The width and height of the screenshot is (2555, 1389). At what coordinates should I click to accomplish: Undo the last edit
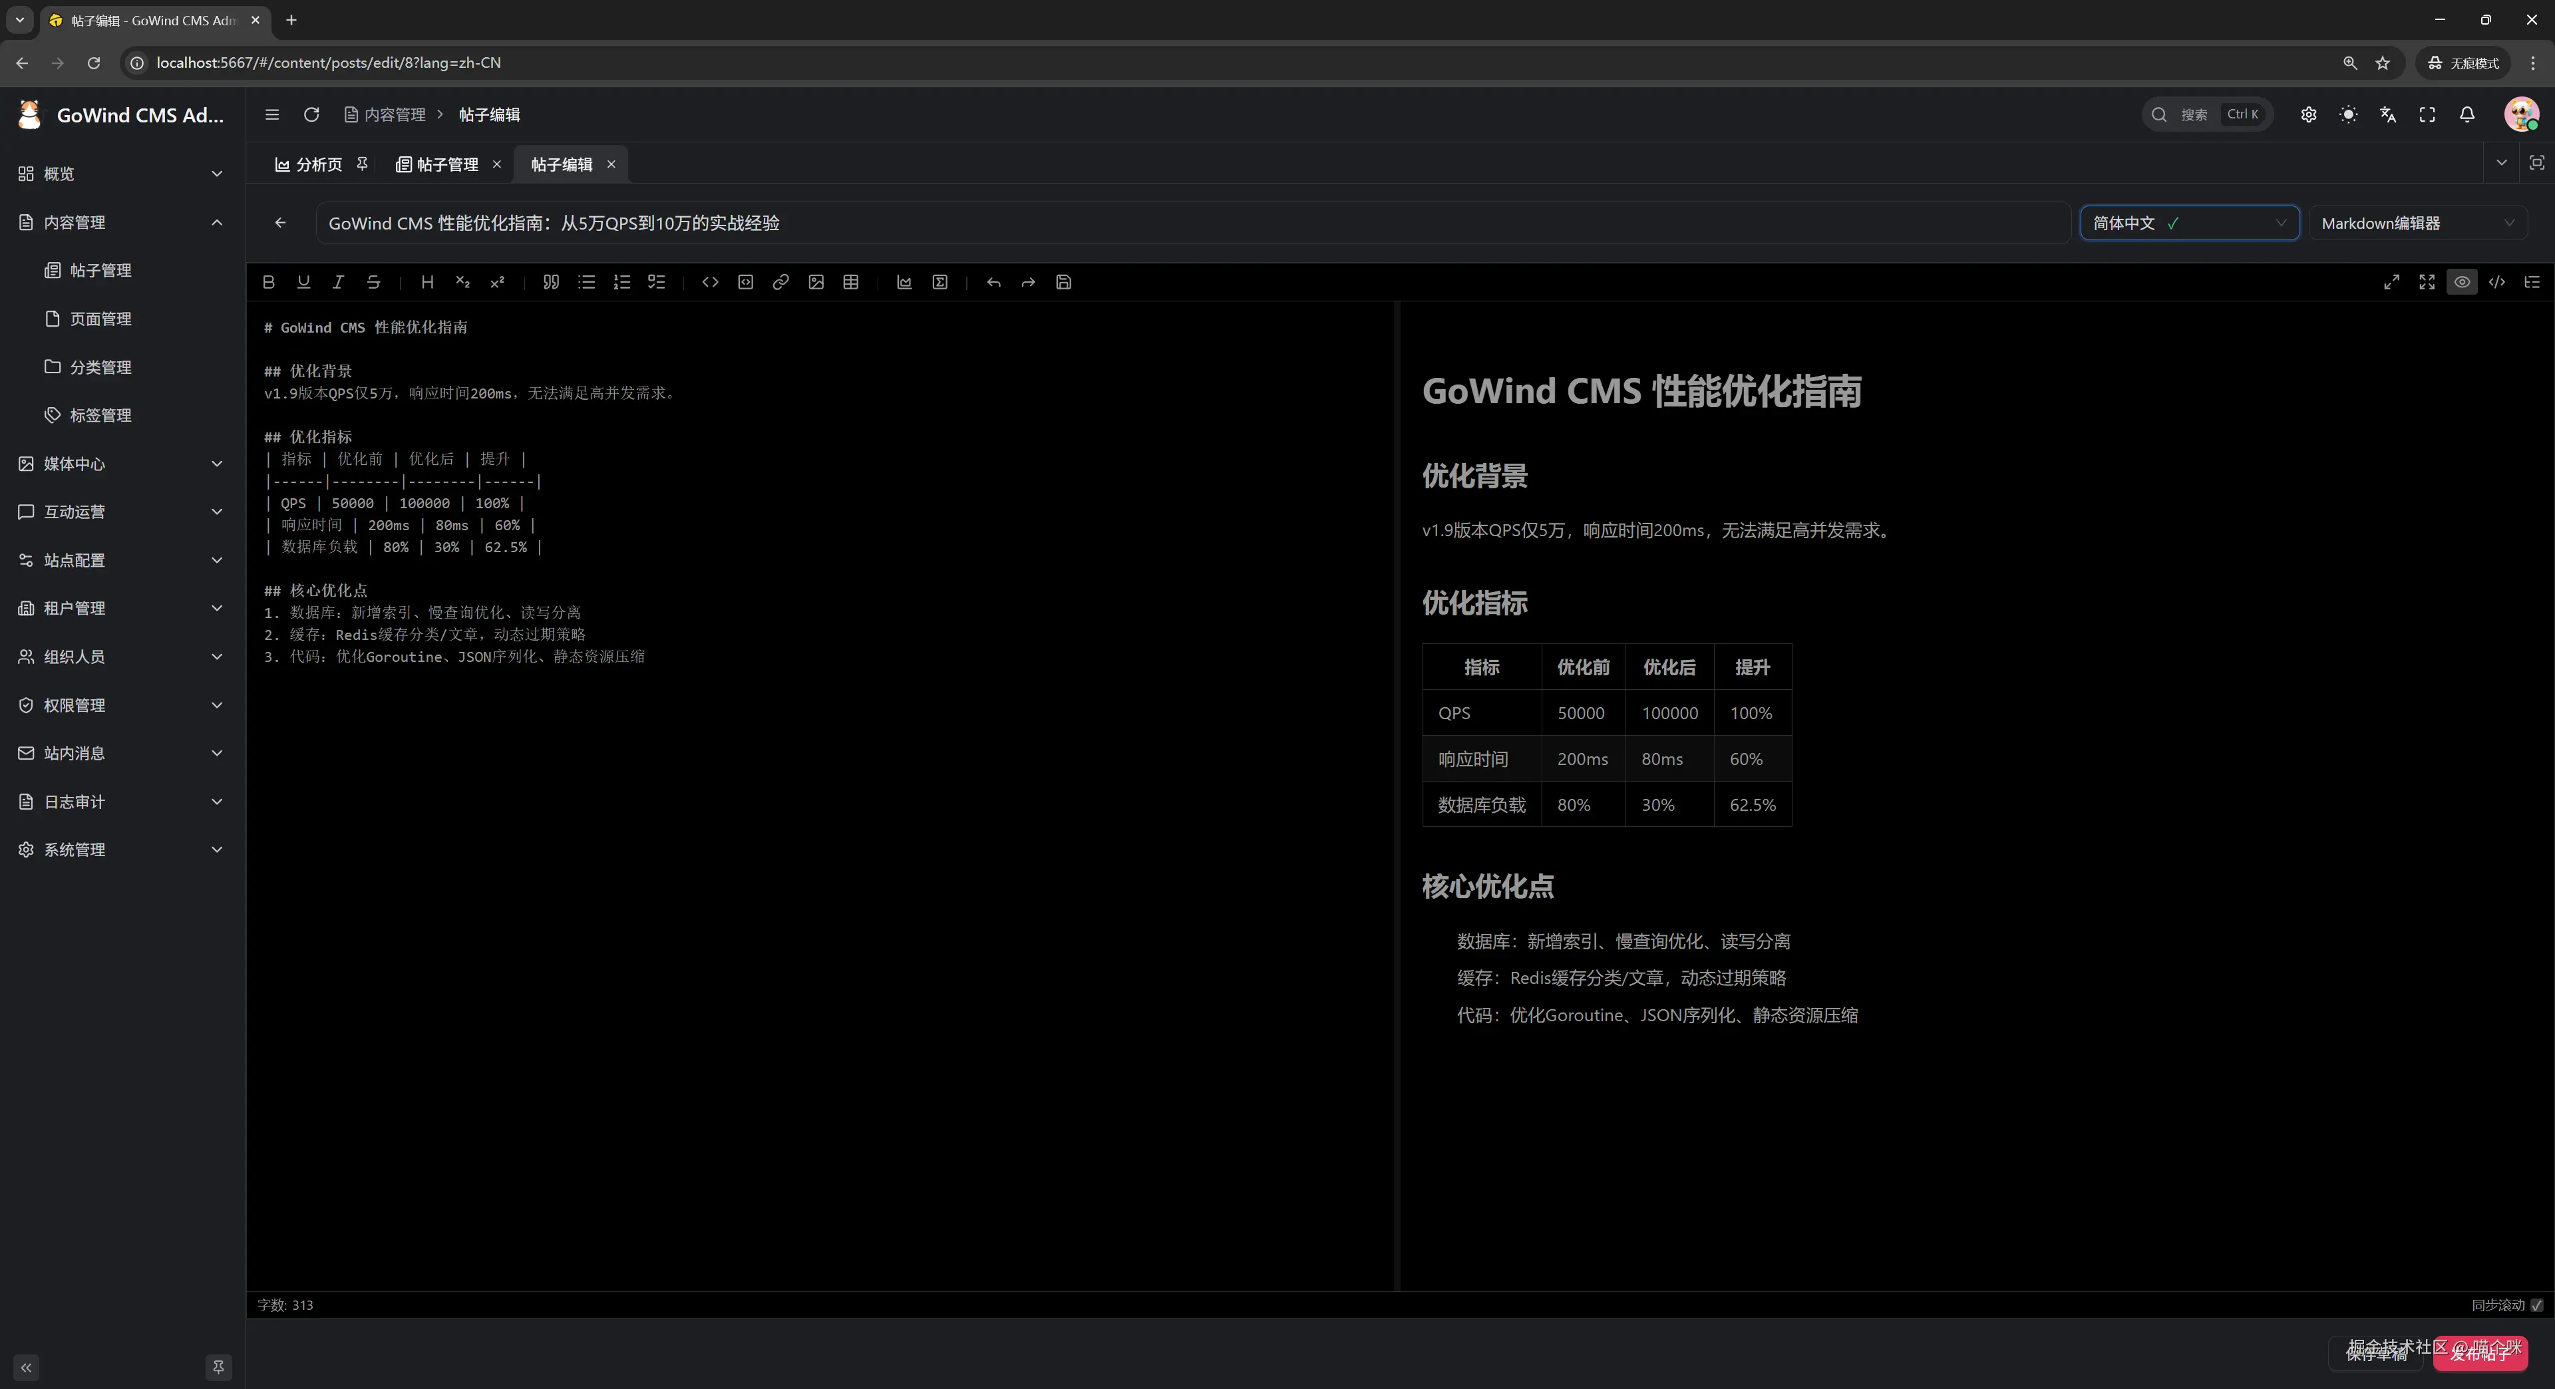(x=993, y=283)
